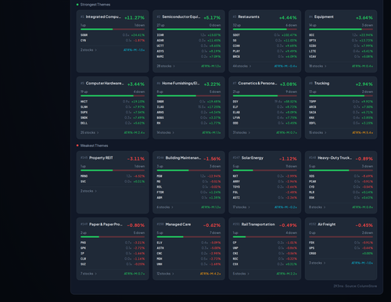Select the UNH ticker row
This screenshot has width=391, height=302.
188,264
